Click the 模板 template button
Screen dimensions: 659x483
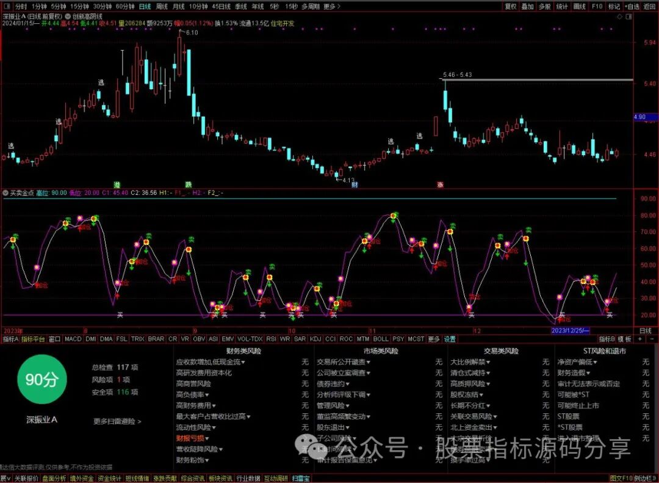click(x=625, y=339)
